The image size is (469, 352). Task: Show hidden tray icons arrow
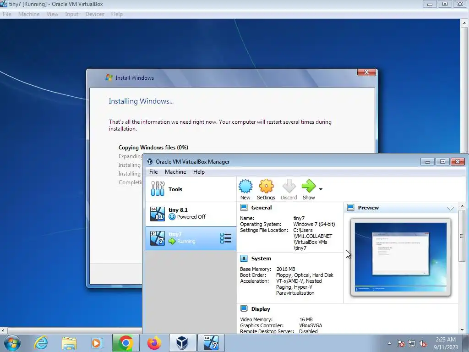(389, 343)
